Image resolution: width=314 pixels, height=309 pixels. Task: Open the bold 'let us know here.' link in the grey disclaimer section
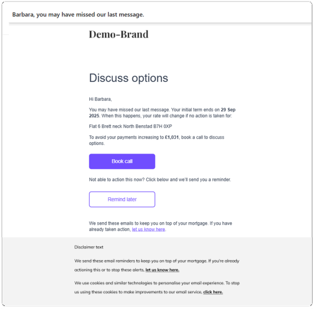(162, 270)
